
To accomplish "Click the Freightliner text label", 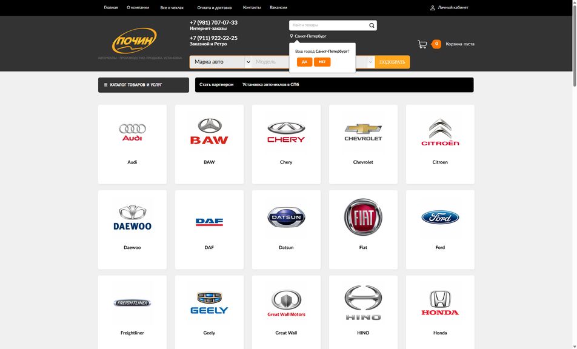I will 132,333.
